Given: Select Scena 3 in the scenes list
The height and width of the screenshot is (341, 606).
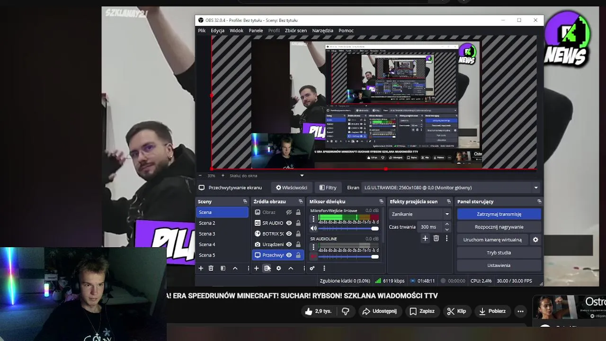Looking at the screenshot, I should click(222, 233).
